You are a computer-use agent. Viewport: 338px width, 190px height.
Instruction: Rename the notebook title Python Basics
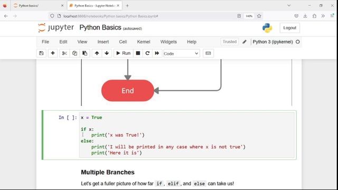point(100,27)
